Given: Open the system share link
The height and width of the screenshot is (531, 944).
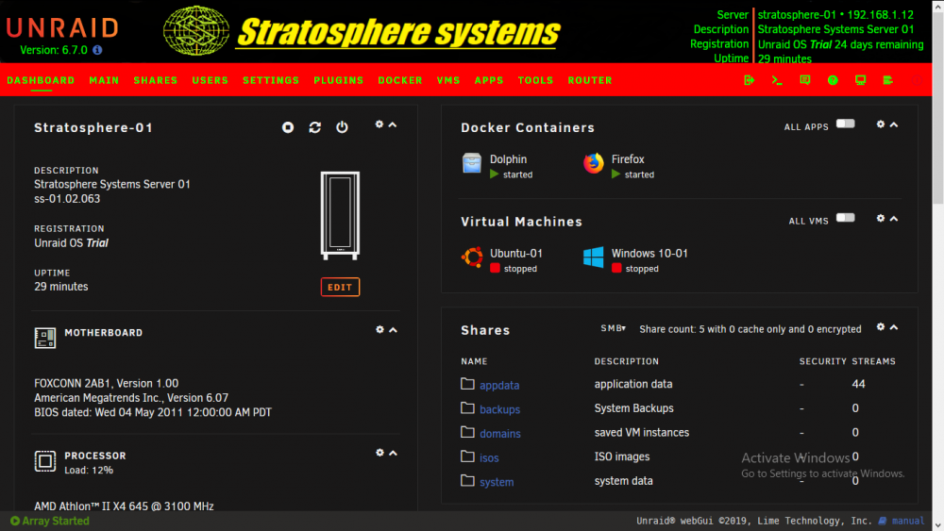Looking at the screenshot, I should [x=497, y=482].
